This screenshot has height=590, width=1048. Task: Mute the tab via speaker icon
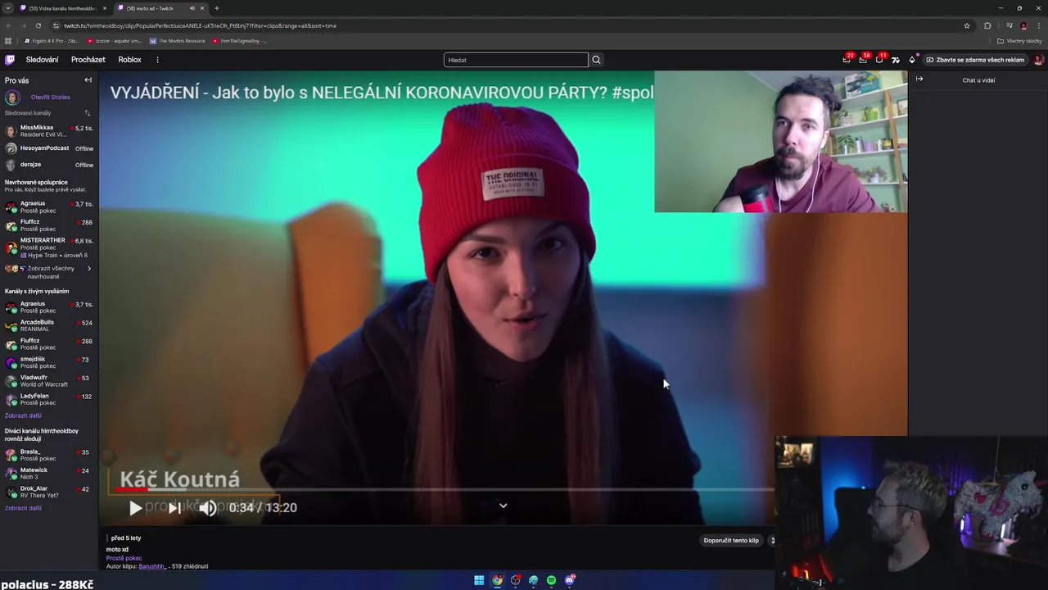pos(192,8)
